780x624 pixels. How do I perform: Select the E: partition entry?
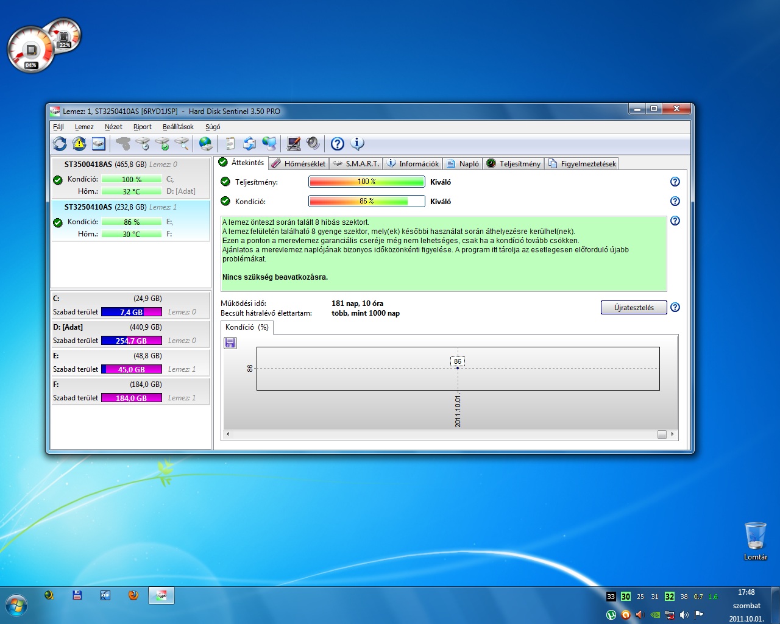(x=130, y=363)
